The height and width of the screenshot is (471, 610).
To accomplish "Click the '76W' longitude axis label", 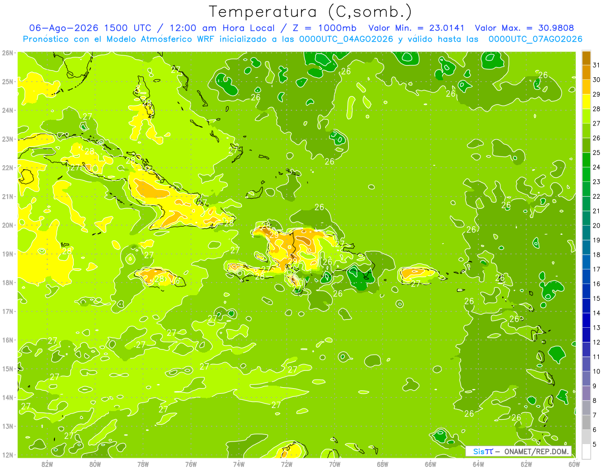I will click(191, 464).
